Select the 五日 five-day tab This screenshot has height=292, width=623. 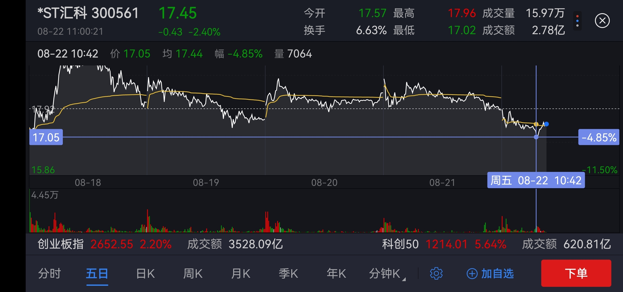[97, 273]
